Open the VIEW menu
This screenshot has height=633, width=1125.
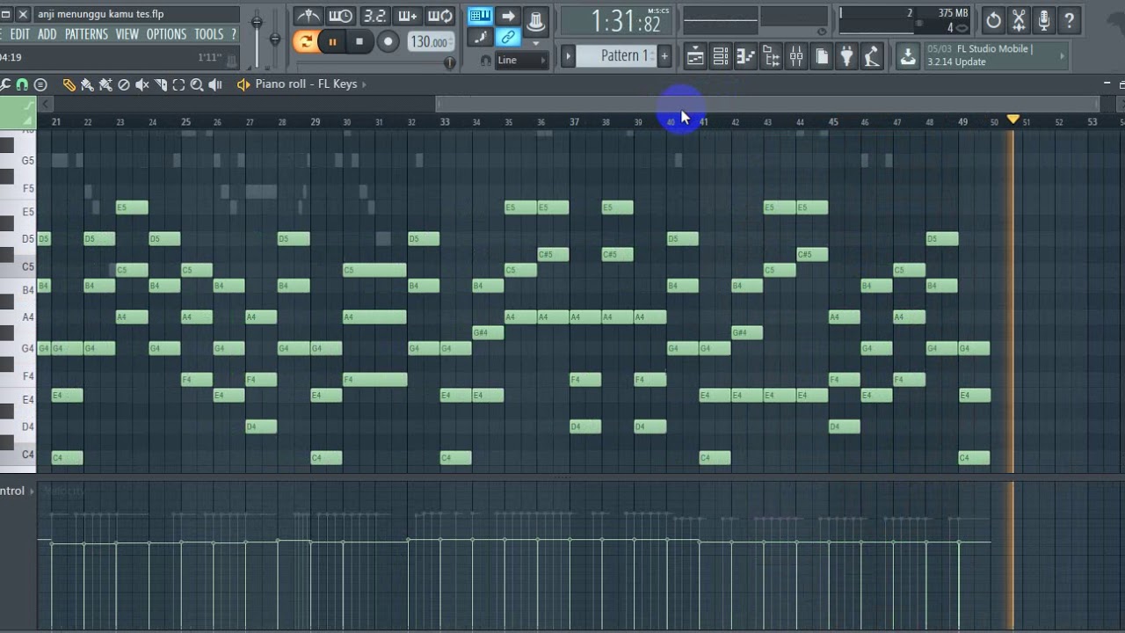[x=127, y=33]
